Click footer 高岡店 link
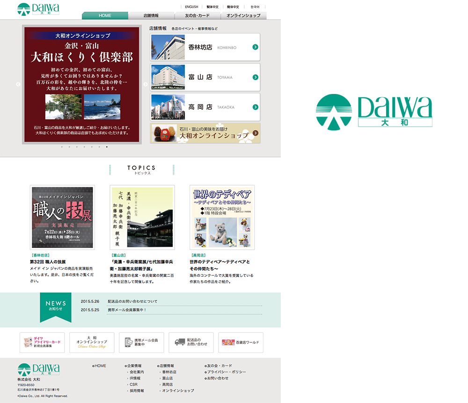Image resolution: width=468 pixels, height=403 pixels. [x=168, y=384]
